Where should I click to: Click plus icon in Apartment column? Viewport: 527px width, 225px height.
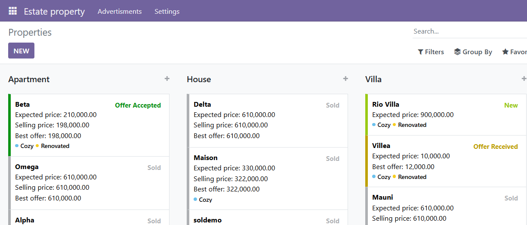[x=167, y=79]
